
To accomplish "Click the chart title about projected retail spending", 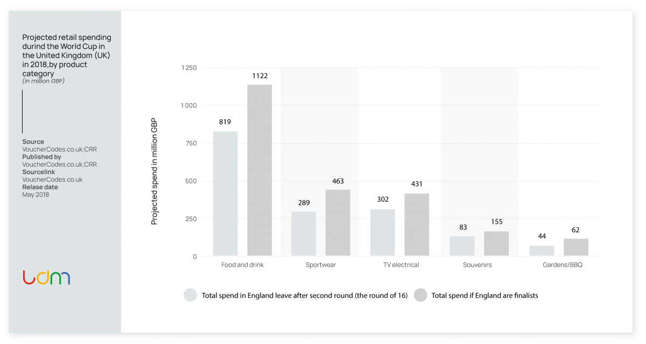I will point(67,55).
